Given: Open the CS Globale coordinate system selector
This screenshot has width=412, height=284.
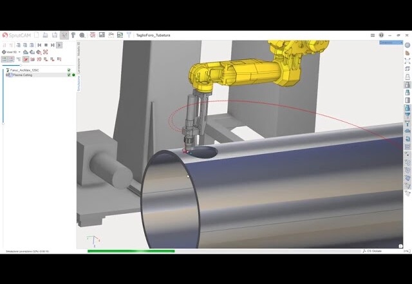Looking at the screenshot, I should tap(374, 251).
